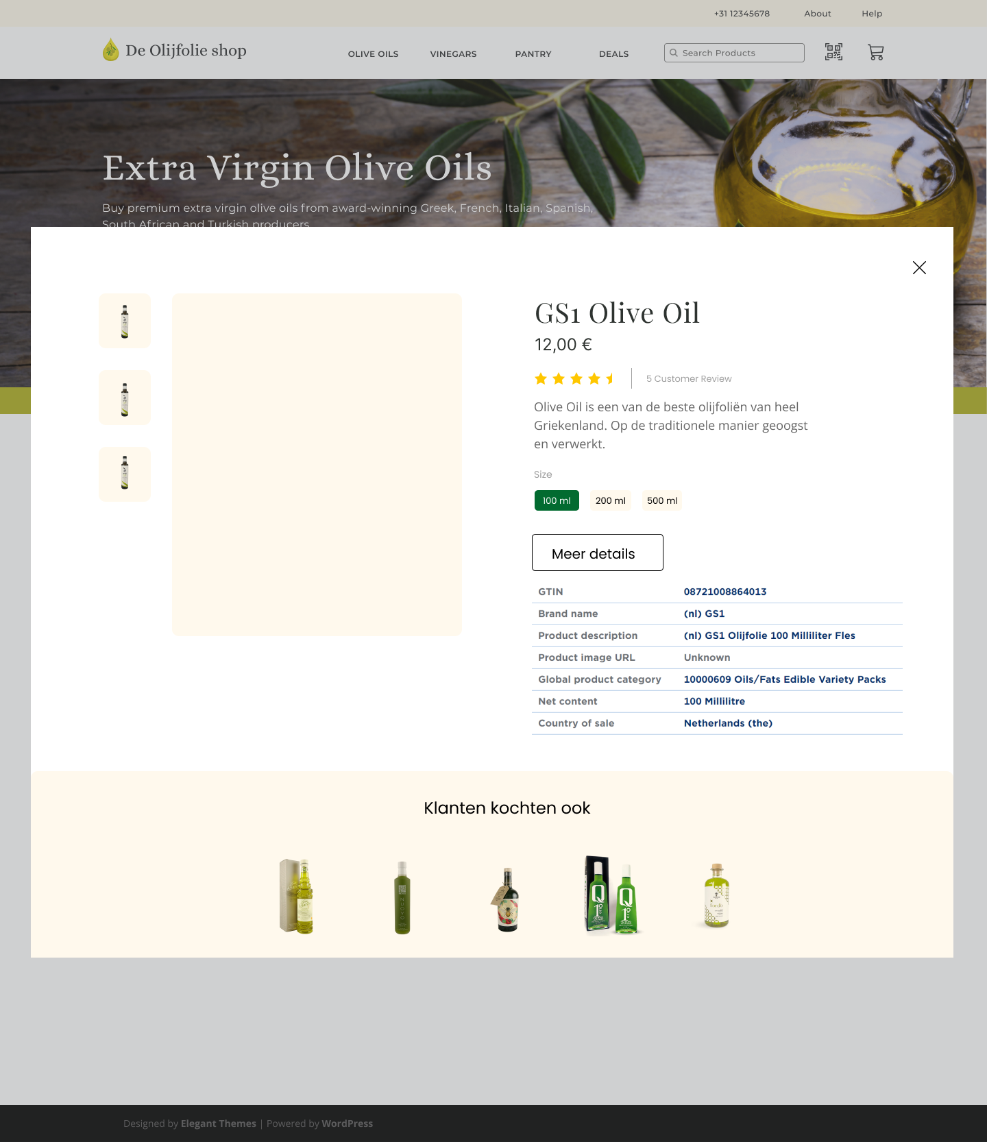Open the GTIN 08721008864013 link
The image size is (987, 1142).
click(x=725, y=592)
